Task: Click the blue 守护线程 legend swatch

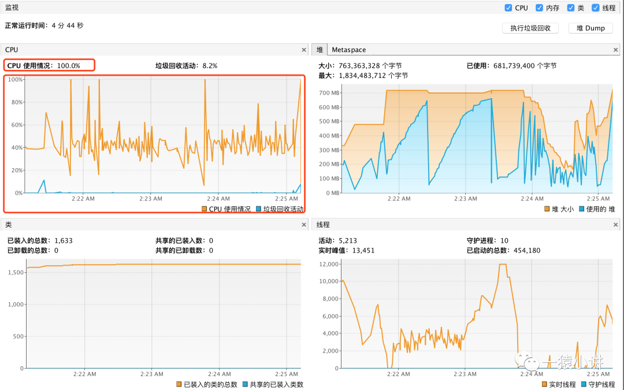Action: click(584, 384)
